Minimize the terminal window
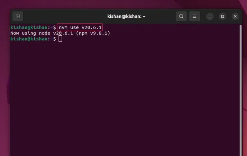Viewport: 247px width, 156px height. pos(210,16)
